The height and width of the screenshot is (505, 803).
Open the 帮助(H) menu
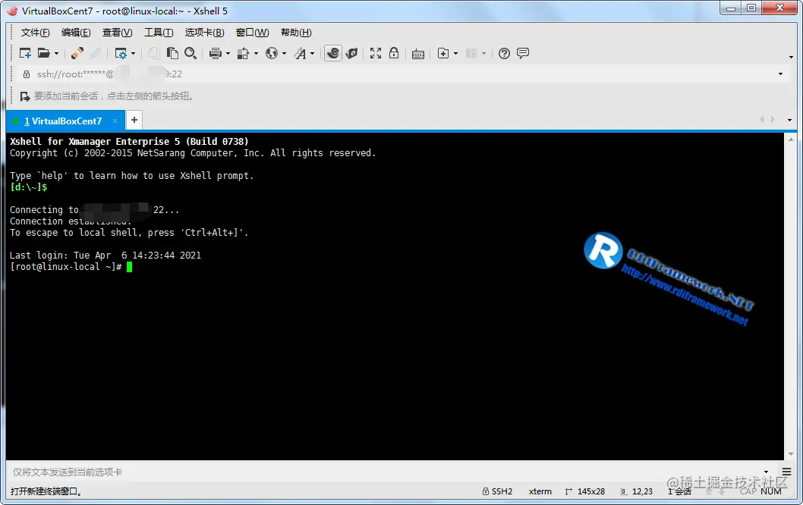coord(296,33)
